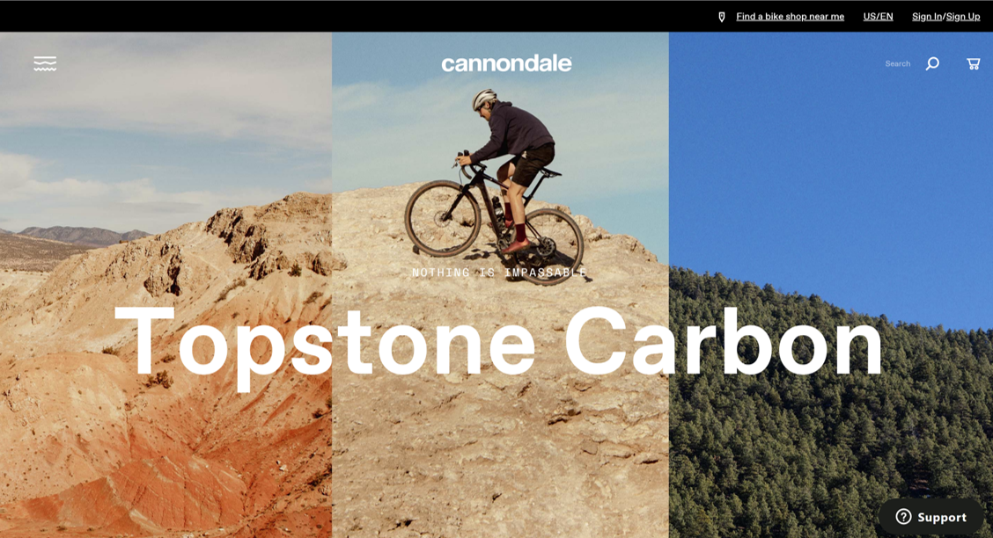
Task: Click the Sign In link
Action: pos(926,17)
